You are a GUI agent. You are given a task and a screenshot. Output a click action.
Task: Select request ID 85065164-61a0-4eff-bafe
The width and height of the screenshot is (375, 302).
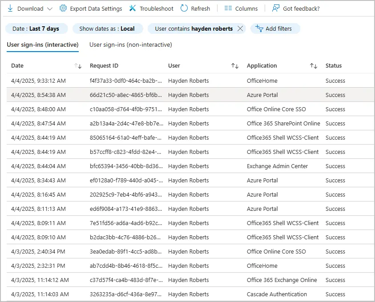126,138
